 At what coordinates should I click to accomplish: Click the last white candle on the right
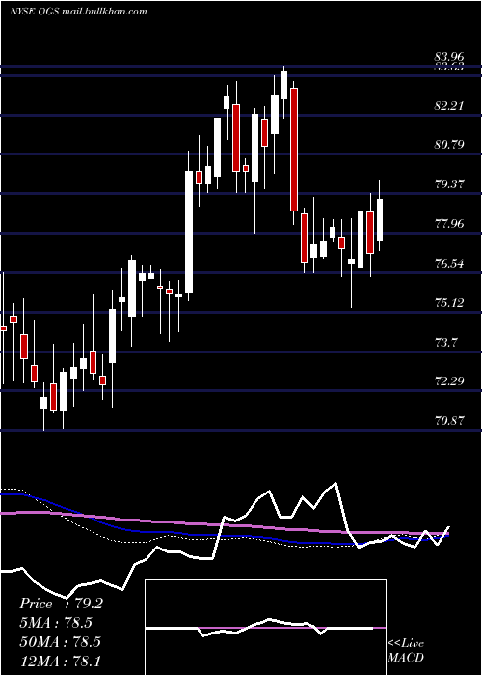380,220
